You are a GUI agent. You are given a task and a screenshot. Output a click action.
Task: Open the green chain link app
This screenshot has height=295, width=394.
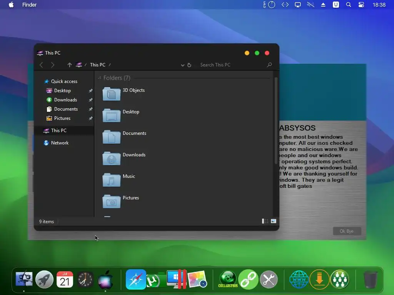click(x=248, y=279)
